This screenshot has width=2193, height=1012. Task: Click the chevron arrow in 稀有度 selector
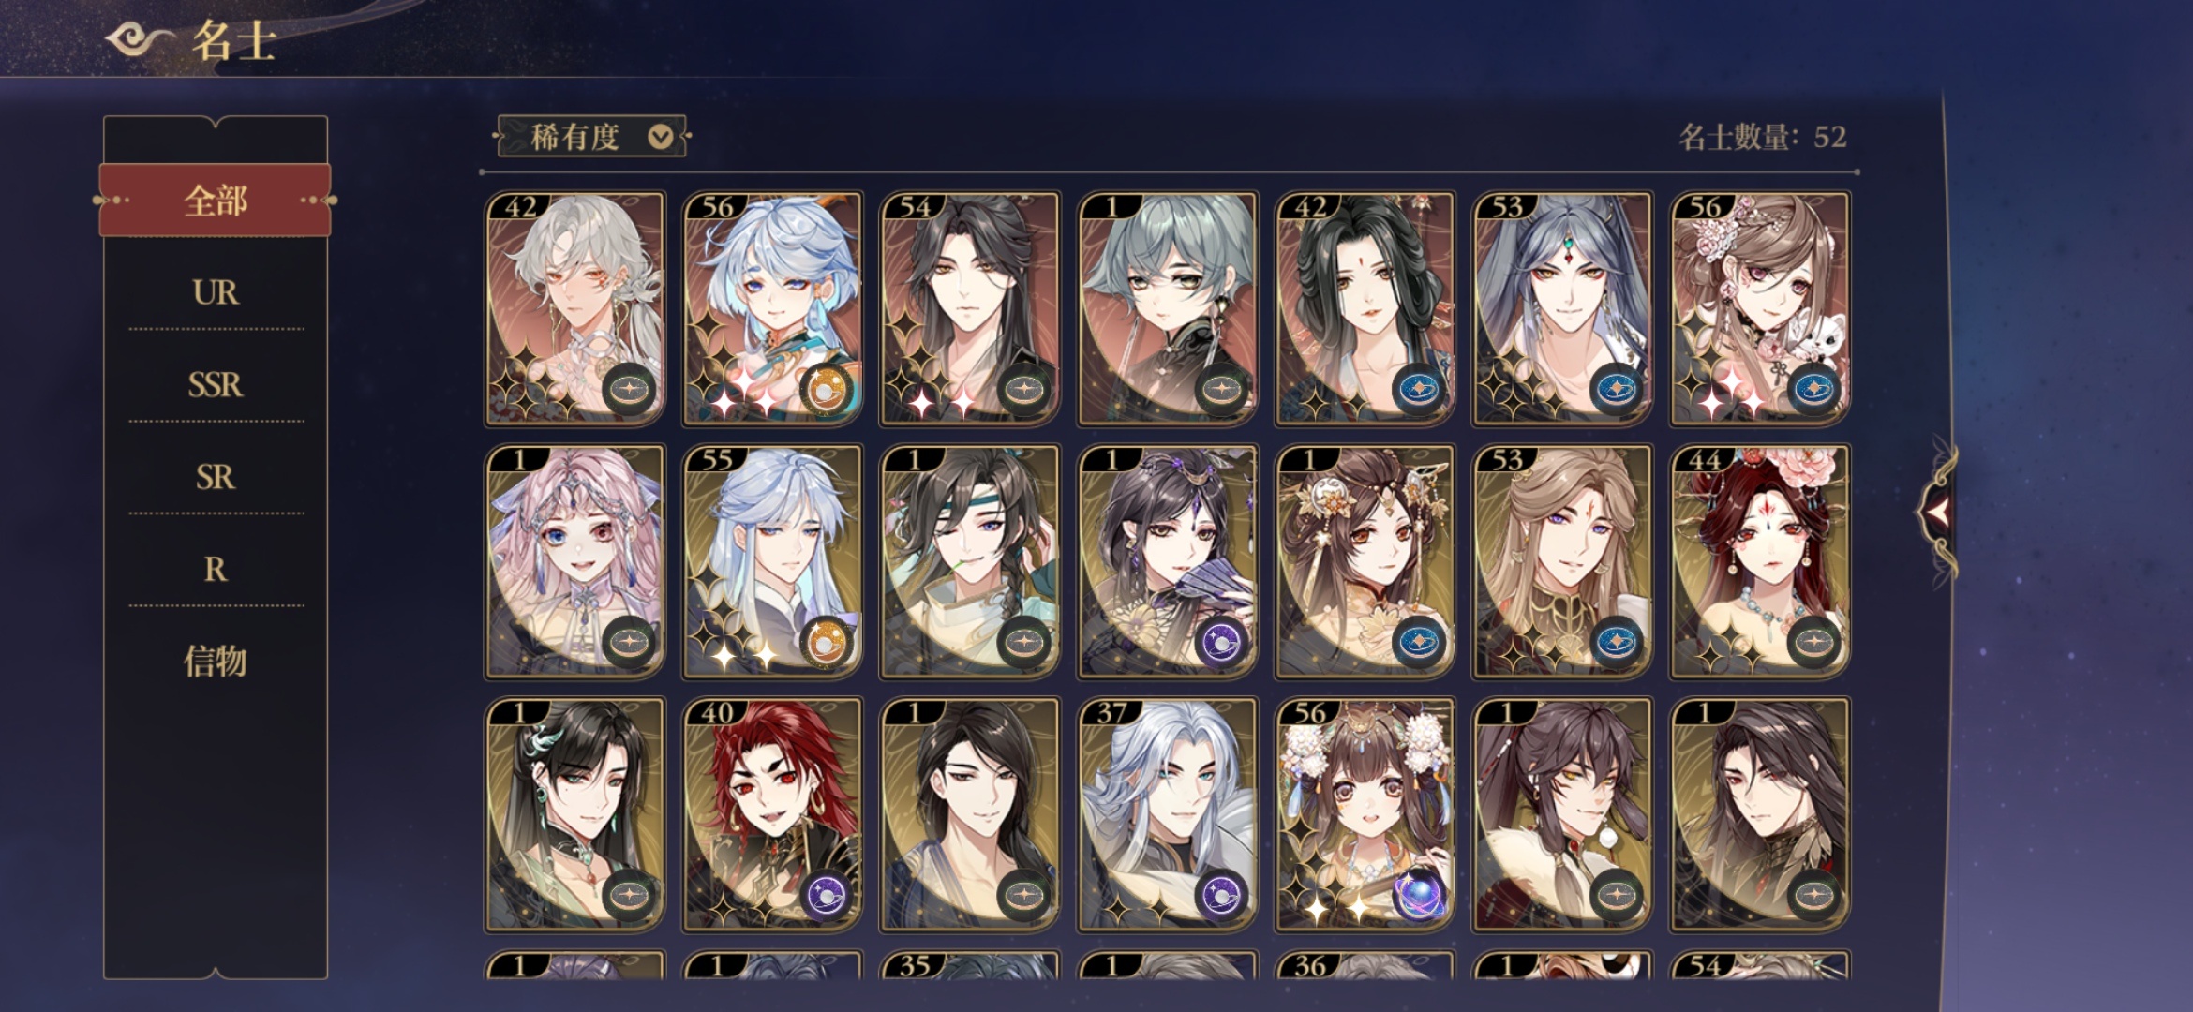[661, 137]
